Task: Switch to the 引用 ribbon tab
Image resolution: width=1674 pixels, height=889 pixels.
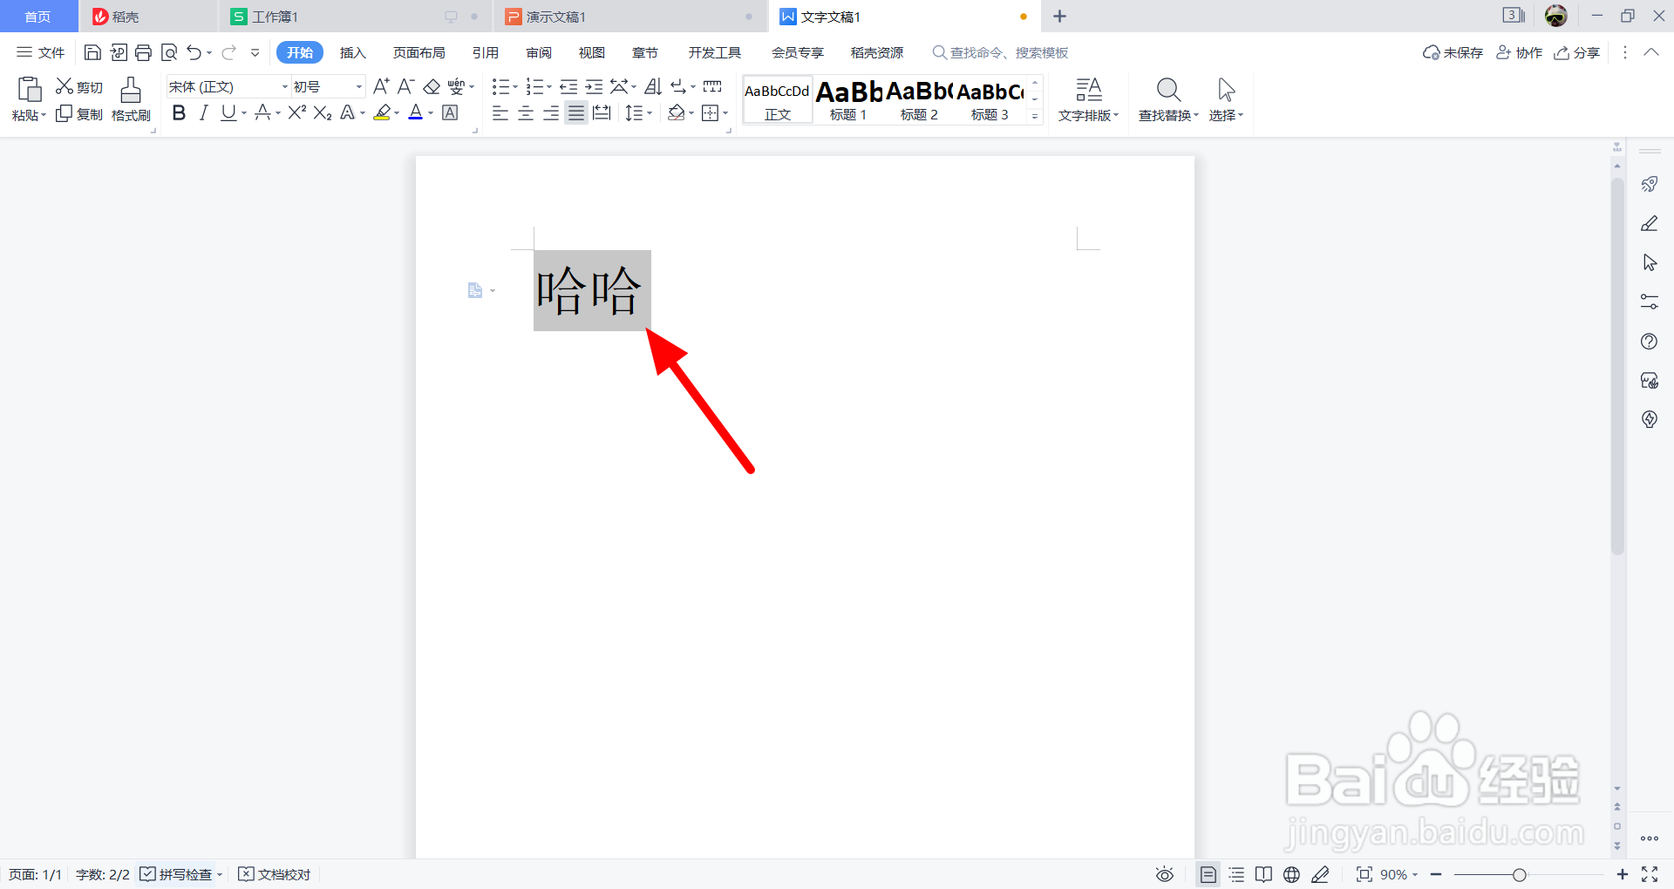Action: (x=486, y=52)
